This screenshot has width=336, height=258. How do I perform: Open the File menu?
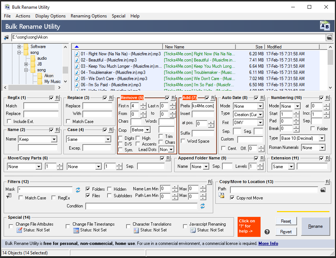pos(7,16)
